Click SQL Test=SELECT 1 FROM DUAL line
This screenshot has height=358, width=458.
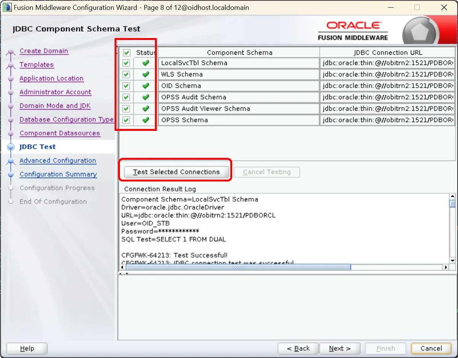(174, 239)
